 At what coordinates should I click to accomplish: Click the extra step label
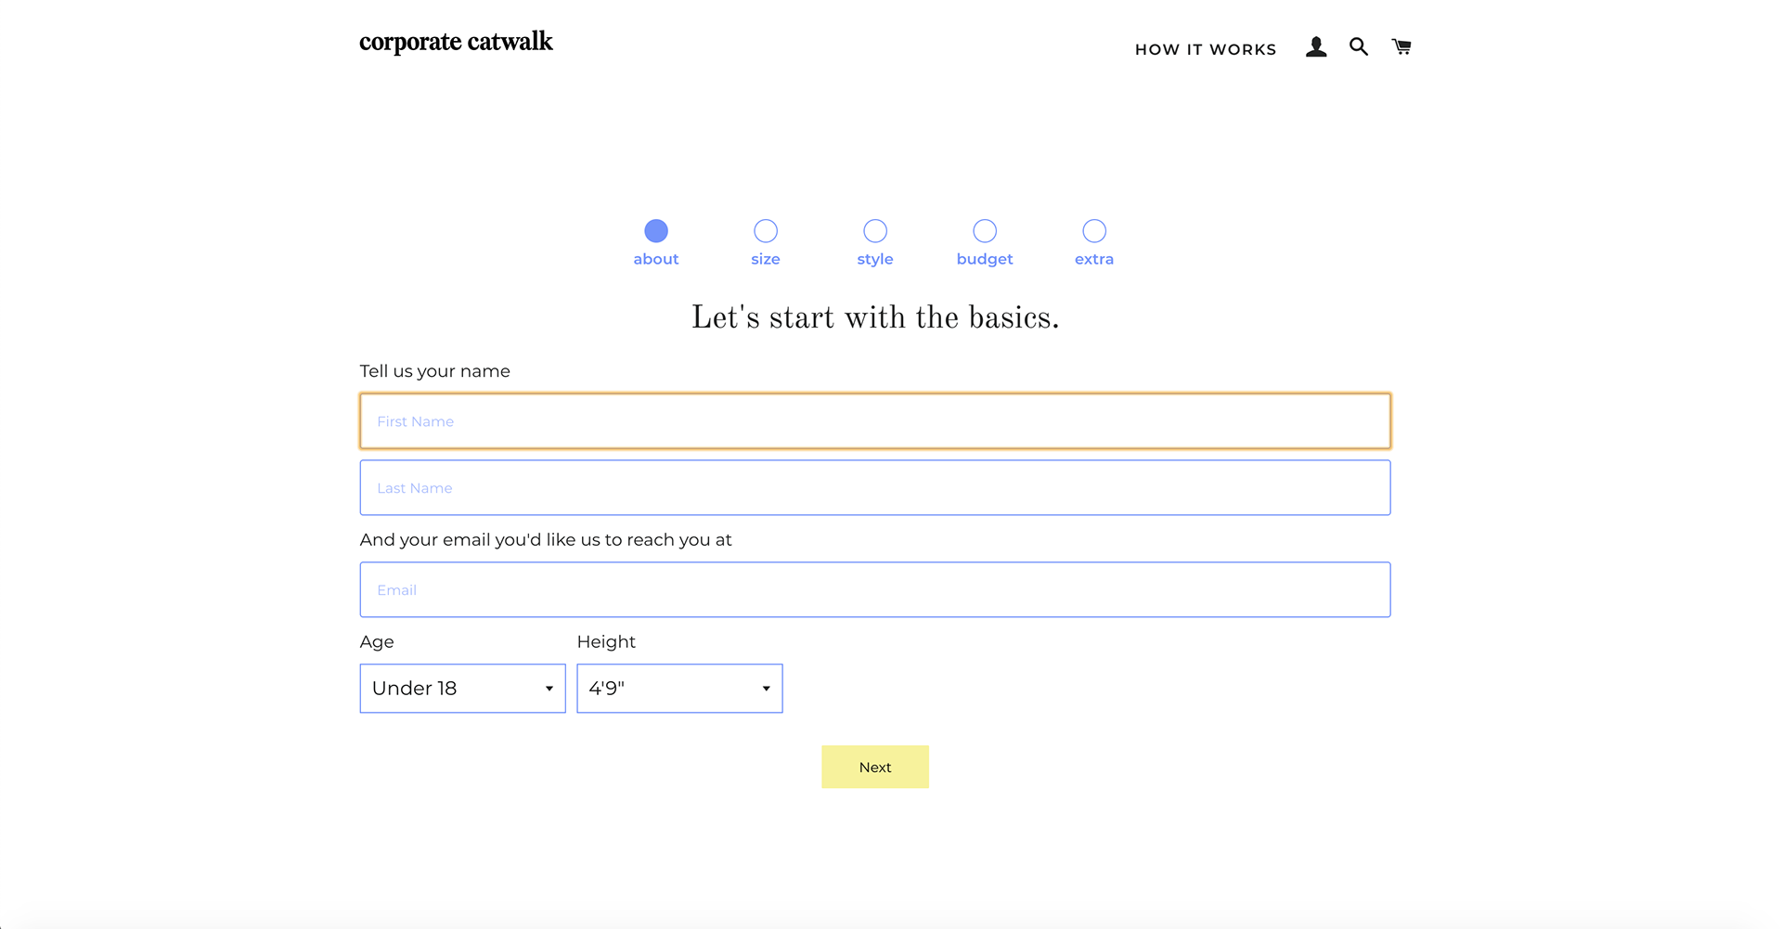click(1094, 259)
